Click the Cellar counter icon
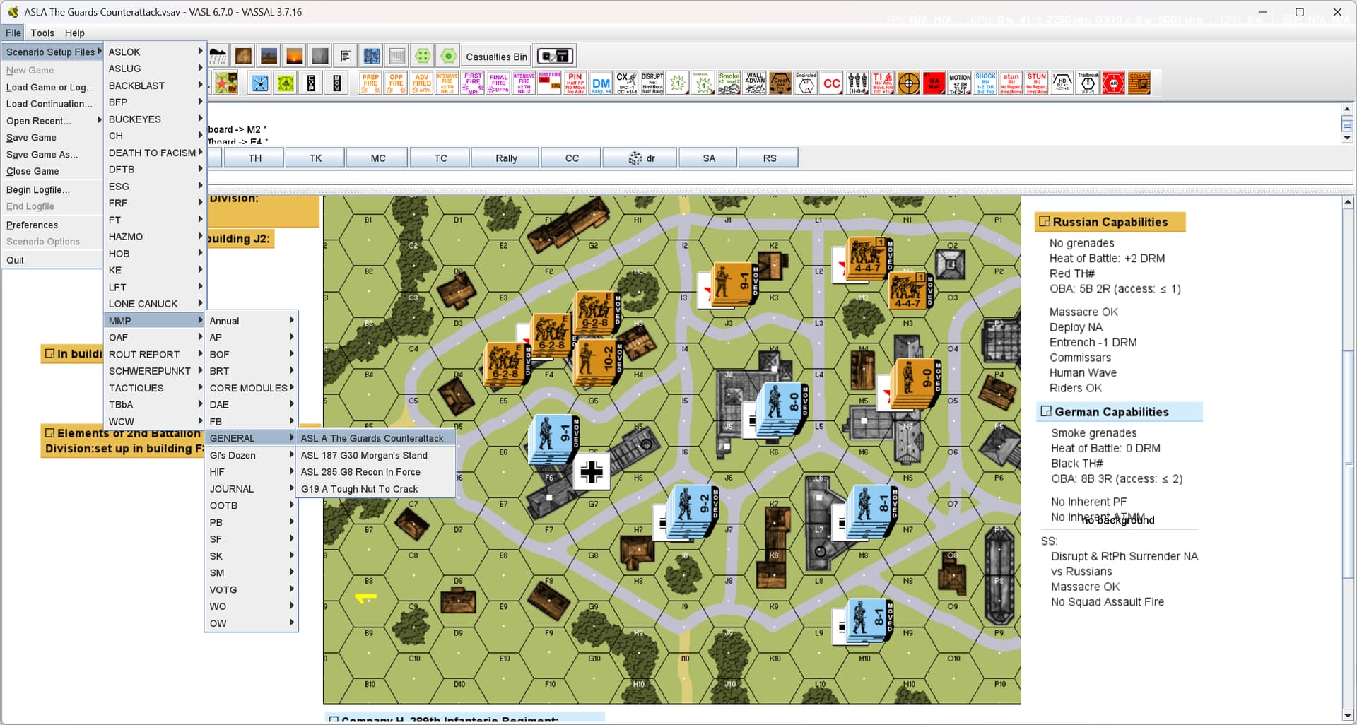The height and width of the screenshot is (725, 1357). tap(1139, 83)
